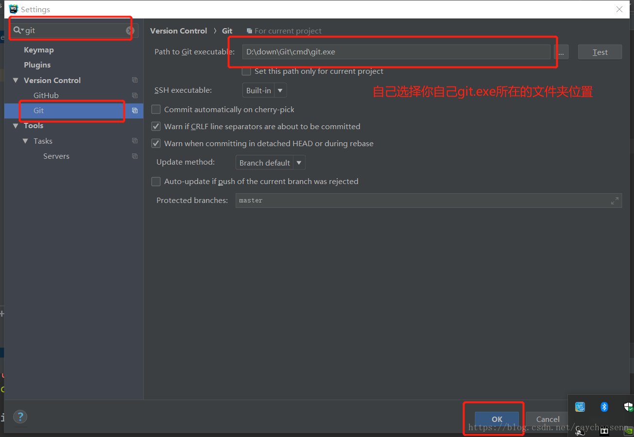Viewport: 634px width, 437px height.
Task: Uncheck Warn if CRLF line separators option
Action: point(156,126)
